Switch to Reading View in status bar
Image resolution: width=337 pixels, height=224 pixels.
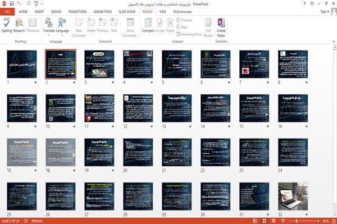tap(274, 221)
